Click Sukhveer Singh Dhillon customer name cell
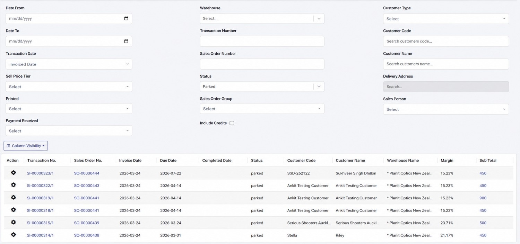Screen dimensions: 520x244 (356, 173)
